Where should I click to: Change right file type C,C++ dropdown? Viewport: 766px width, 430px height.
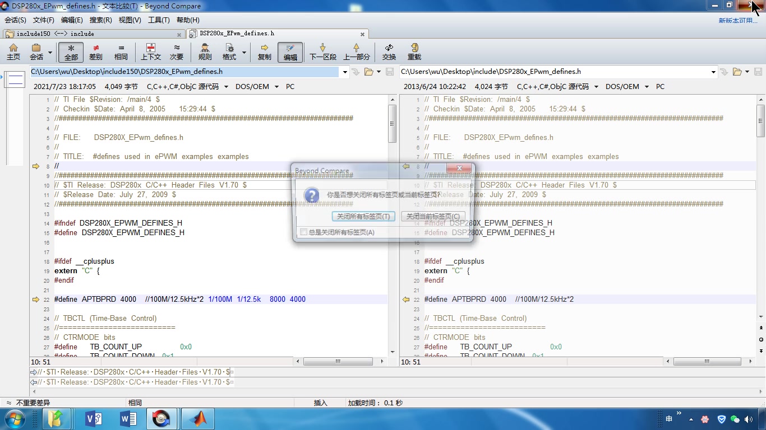coord(558,87)
